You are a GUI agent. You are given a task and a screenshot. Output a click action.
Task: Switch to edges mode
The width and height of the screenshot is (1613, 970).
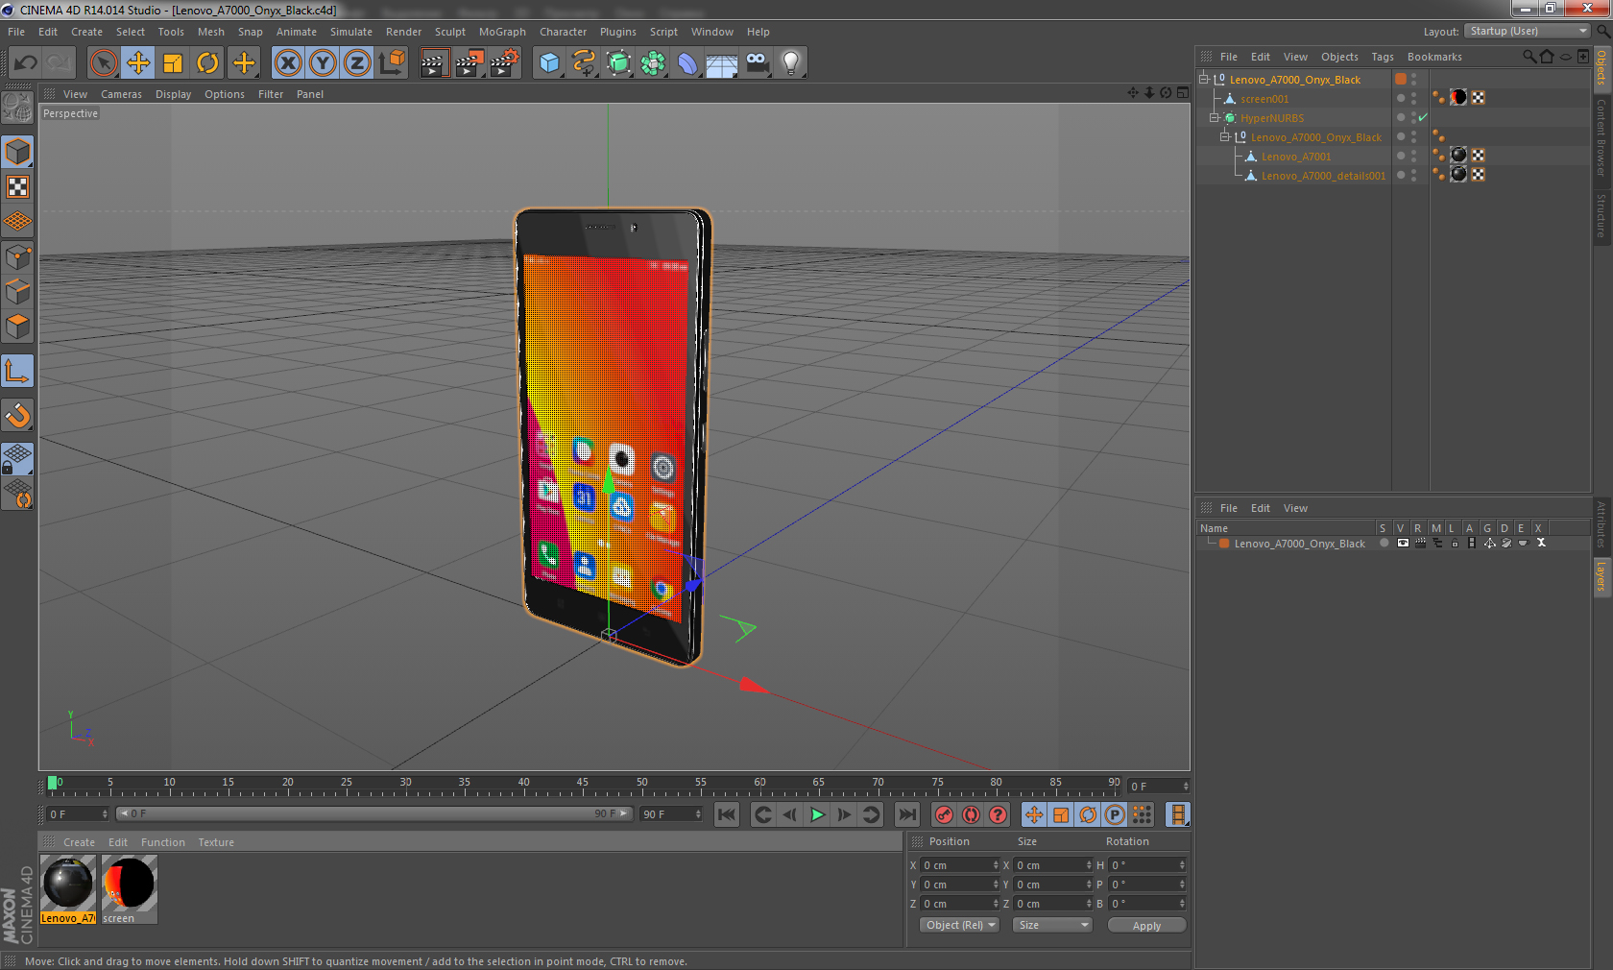click(x=17, y=292)
